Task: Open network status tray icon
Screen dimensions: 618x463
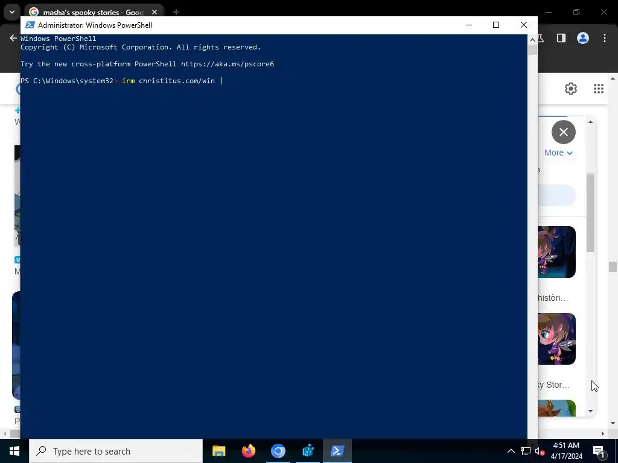Action: tap(526, 451)
